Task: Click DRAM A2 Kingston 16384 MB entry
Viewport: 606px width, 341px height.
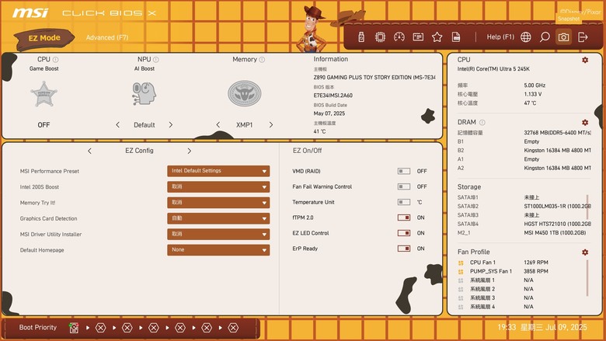Action: pyautogui.click(x=524, y=168)
